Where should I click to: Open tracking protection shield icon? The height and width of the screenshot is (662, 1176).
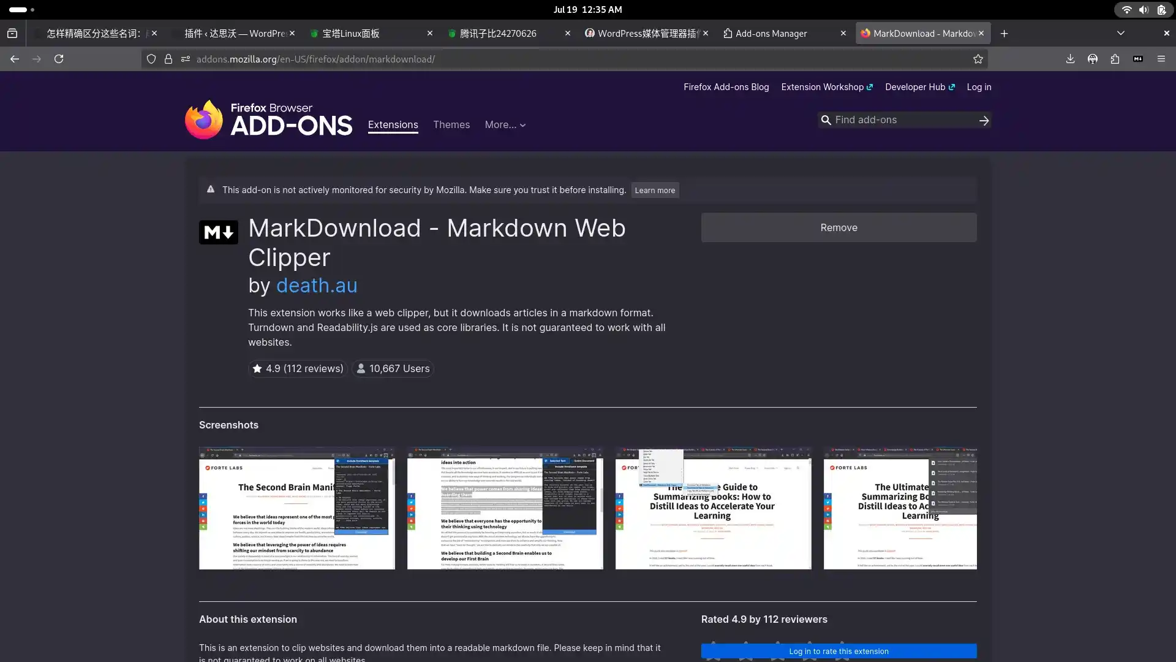pyautogui.click(x=151, y=59)
